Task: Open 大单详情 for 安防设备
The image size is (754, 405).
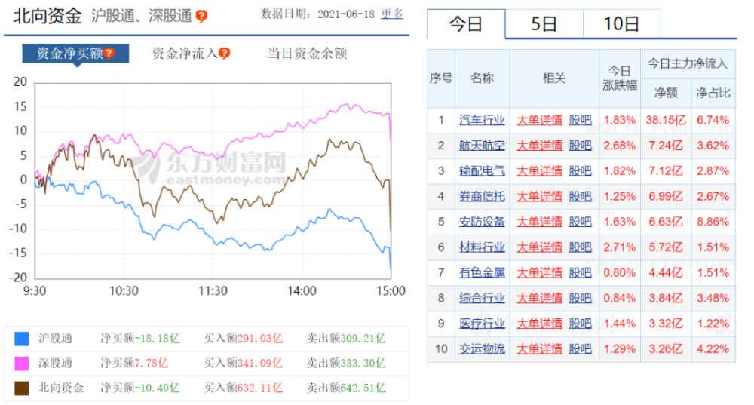Action: [540, 222]
